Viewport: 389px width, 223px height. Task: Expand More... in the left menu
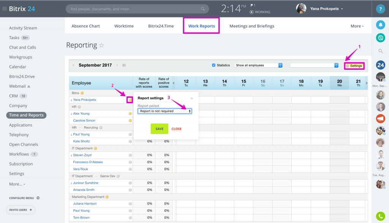pyautogui.click(x=17, y=184)
